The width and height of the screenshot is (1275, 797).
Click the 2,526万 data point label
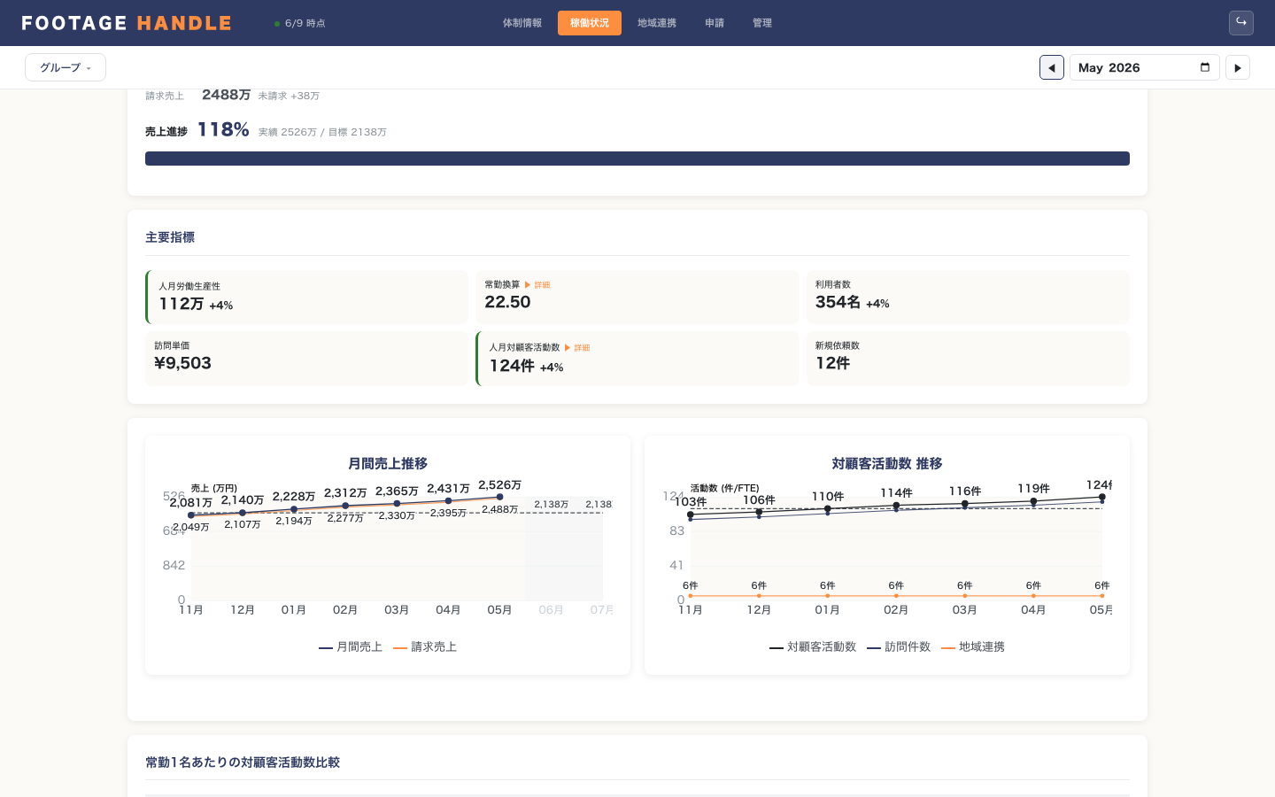(x=500, y=485)
